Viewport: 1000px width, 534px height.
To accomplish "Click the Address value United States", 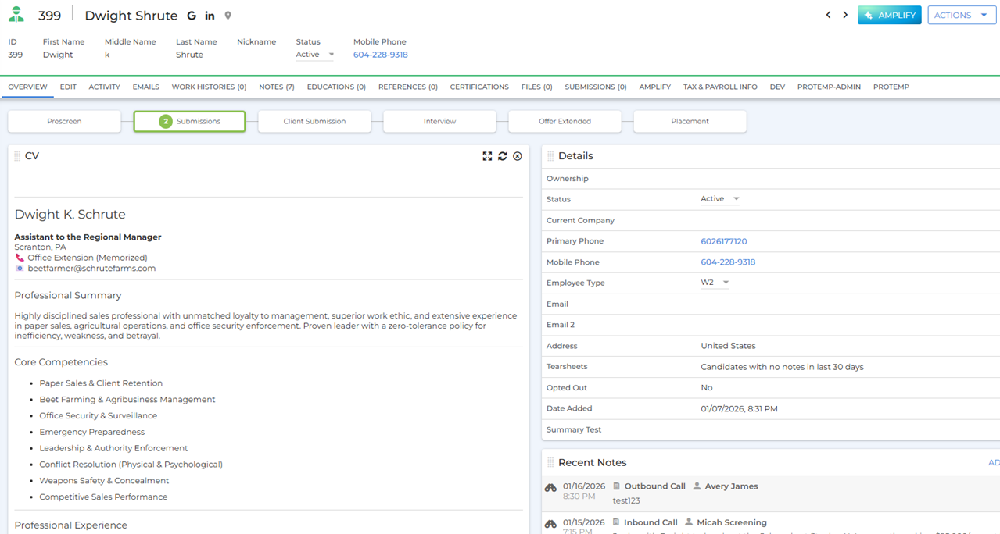I will click(x=728, y=346).
